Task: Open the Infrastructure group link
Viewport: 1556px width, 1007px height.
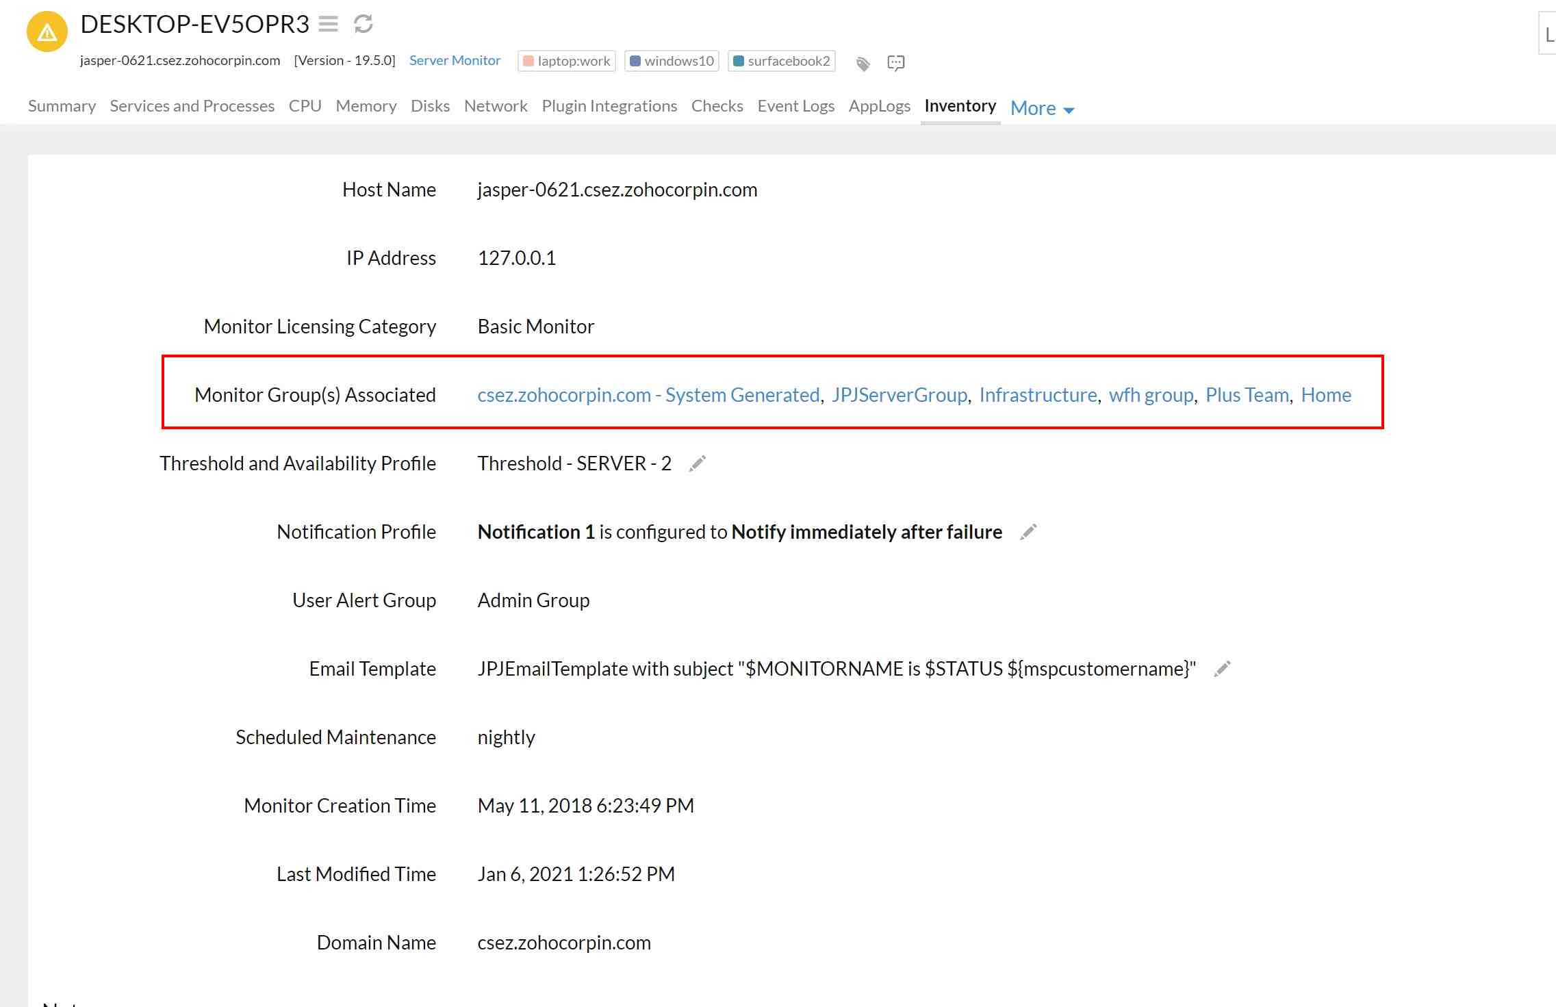Action: point(1038,395)
